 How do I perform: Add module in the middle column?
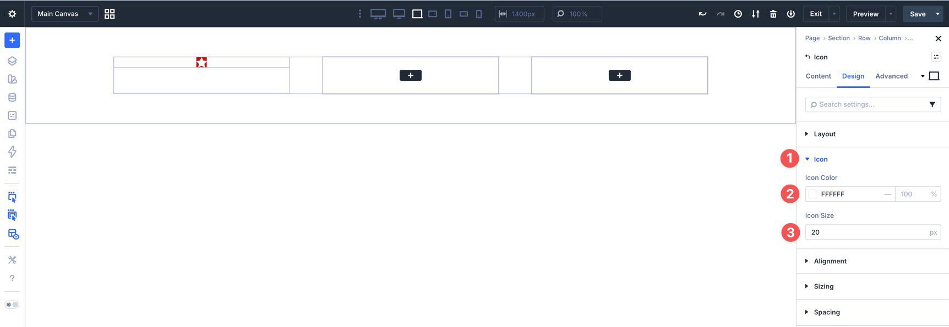pyautogui.click(x=411, y=75)
